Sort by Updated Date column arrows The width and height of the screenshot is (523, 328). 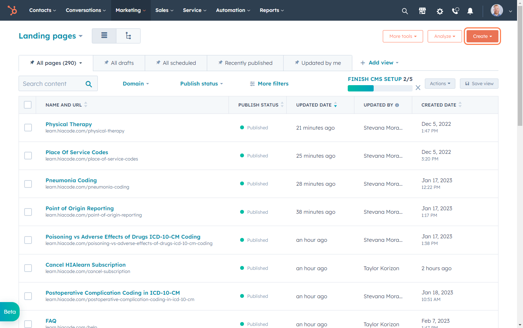point(335,105)
